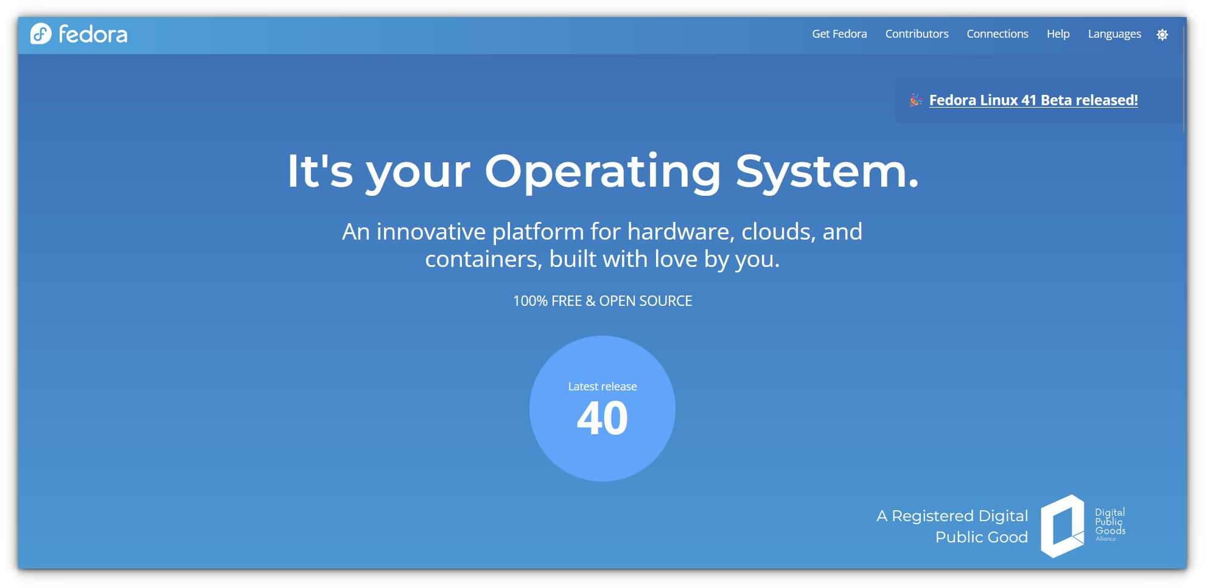
Task: Open the Languages selector
Action: 1114,34
